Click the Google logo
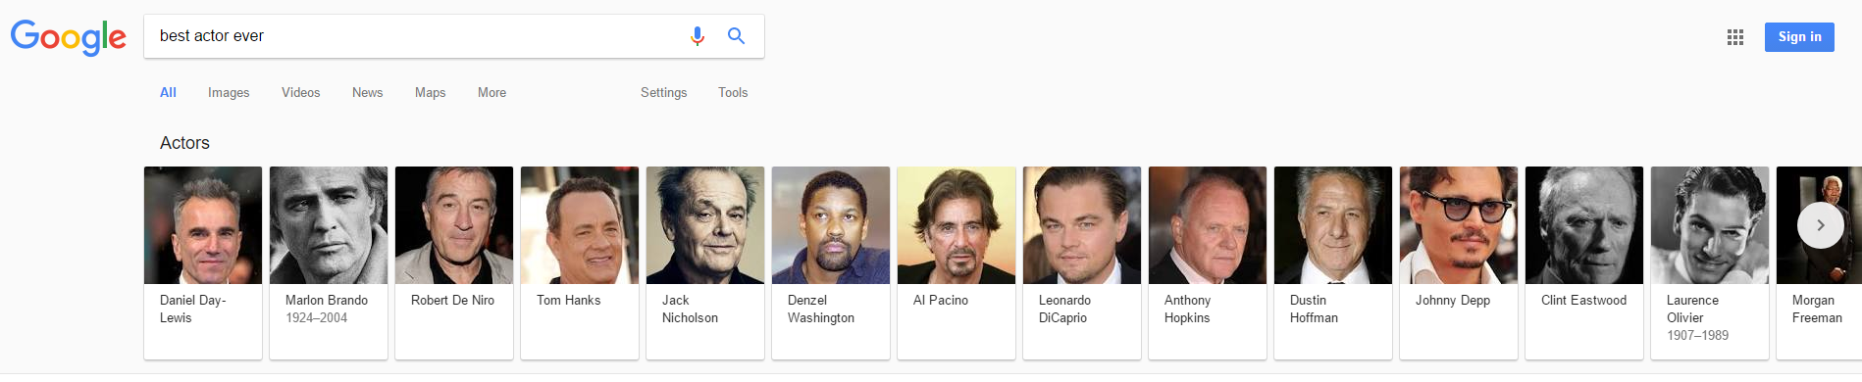This screenshot has width=1862, height=382. (x=69, y=37)
